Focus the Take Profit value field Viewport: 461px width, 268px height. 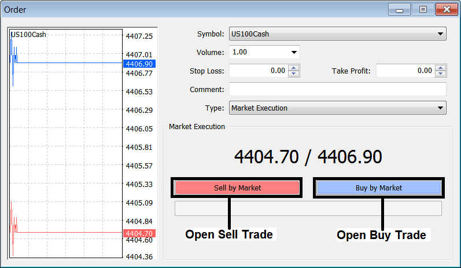tap(405, 71)
